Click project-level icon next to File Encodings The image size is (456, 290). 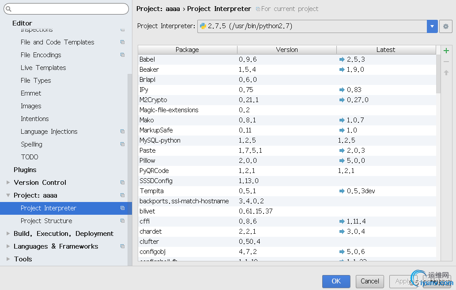point(122,55)
